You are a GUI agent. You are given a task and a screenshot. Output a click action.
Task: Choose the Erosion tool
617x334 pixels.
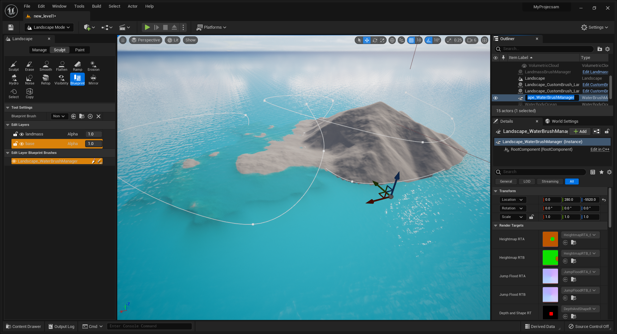(x=93, y=66)
